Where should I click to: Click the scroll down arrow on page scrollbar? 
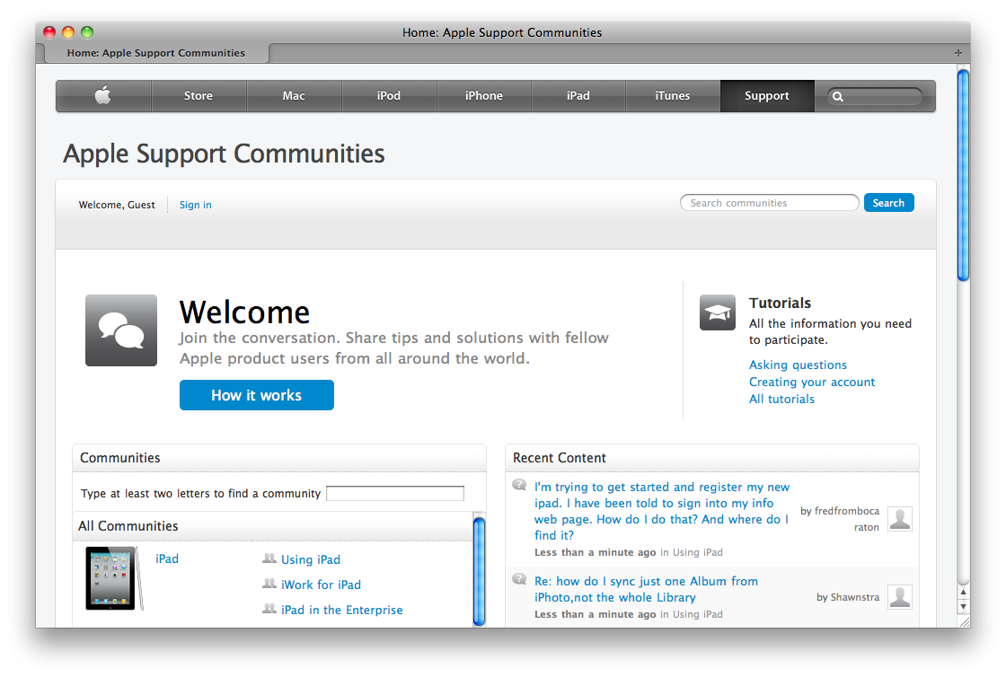click(963, 606)
